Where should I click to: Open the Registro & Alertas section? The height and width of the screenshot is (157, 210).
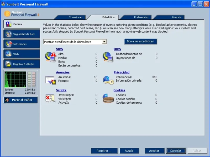point(22,64)
